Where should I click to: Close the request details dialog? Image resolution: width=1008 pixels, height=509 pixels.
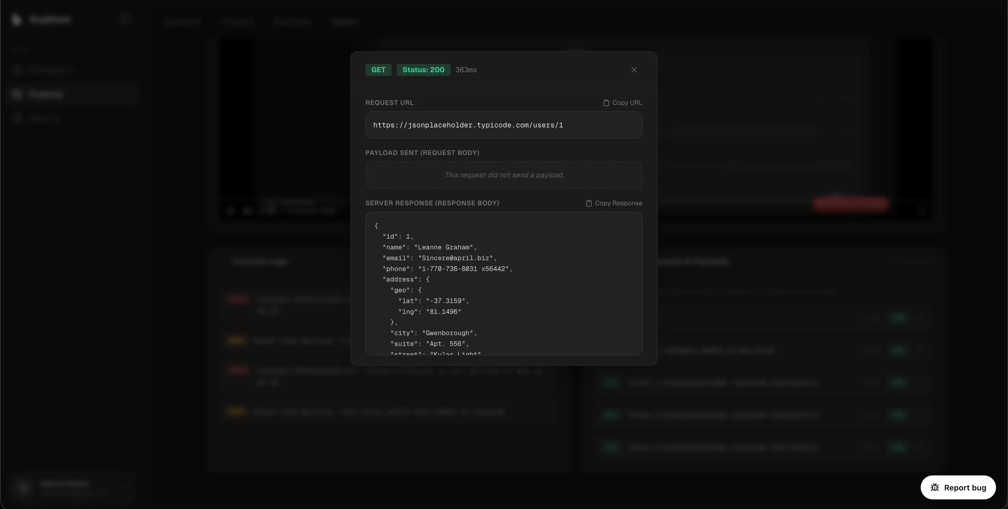click(x=634, y=70)
